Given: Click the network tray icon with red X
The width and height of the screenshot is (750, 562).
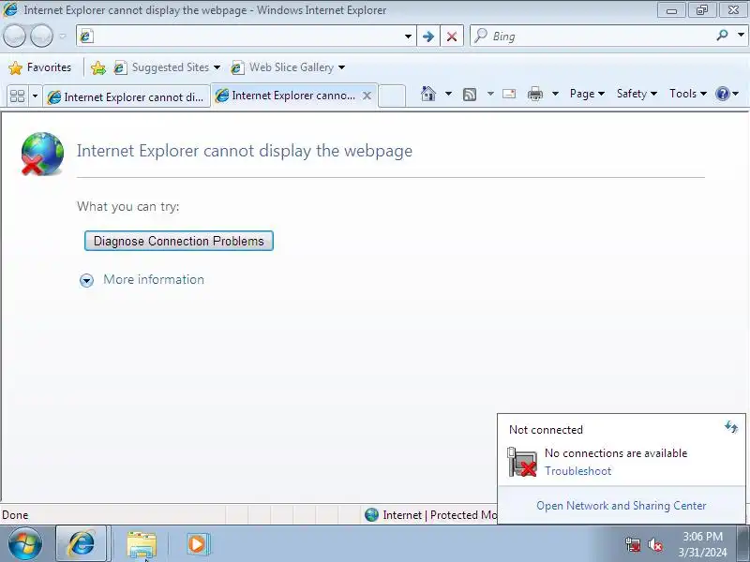Looking at the screenshot, I should pyautogui.click(x=633, y=544).
